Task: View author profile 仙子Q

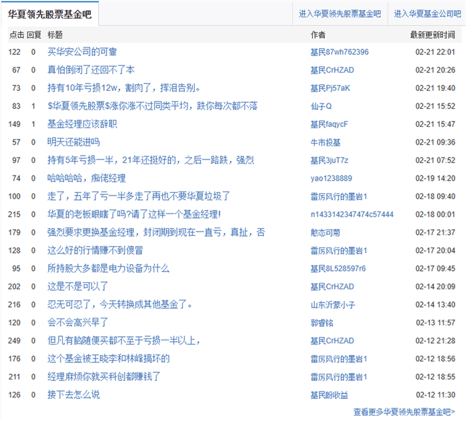Action: coord(321,106)
